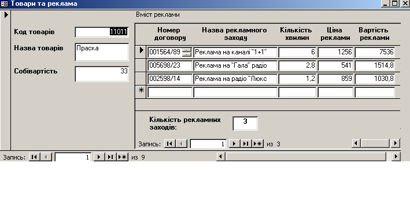Screen dimensions: 410x222
Task: Maximize the Товари та реклама window
Action: coord(395,3)
